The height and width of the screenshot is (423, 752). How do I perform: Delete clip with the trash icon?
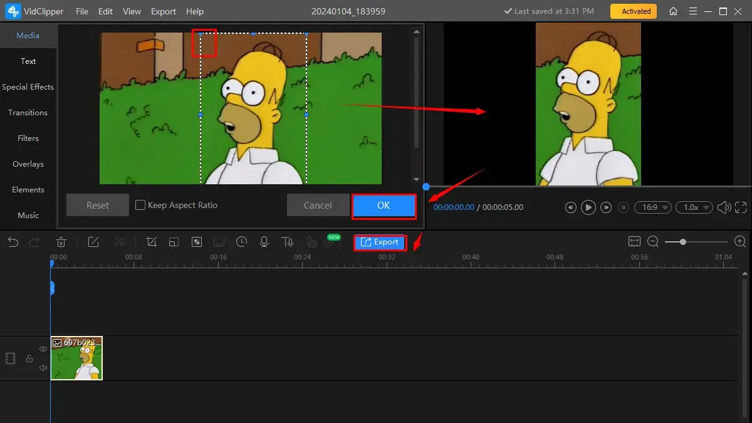pos(61,242)
